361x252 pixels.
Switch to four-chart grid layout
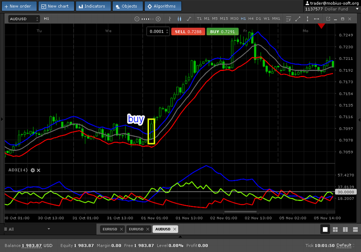click(x=335, y=229)
